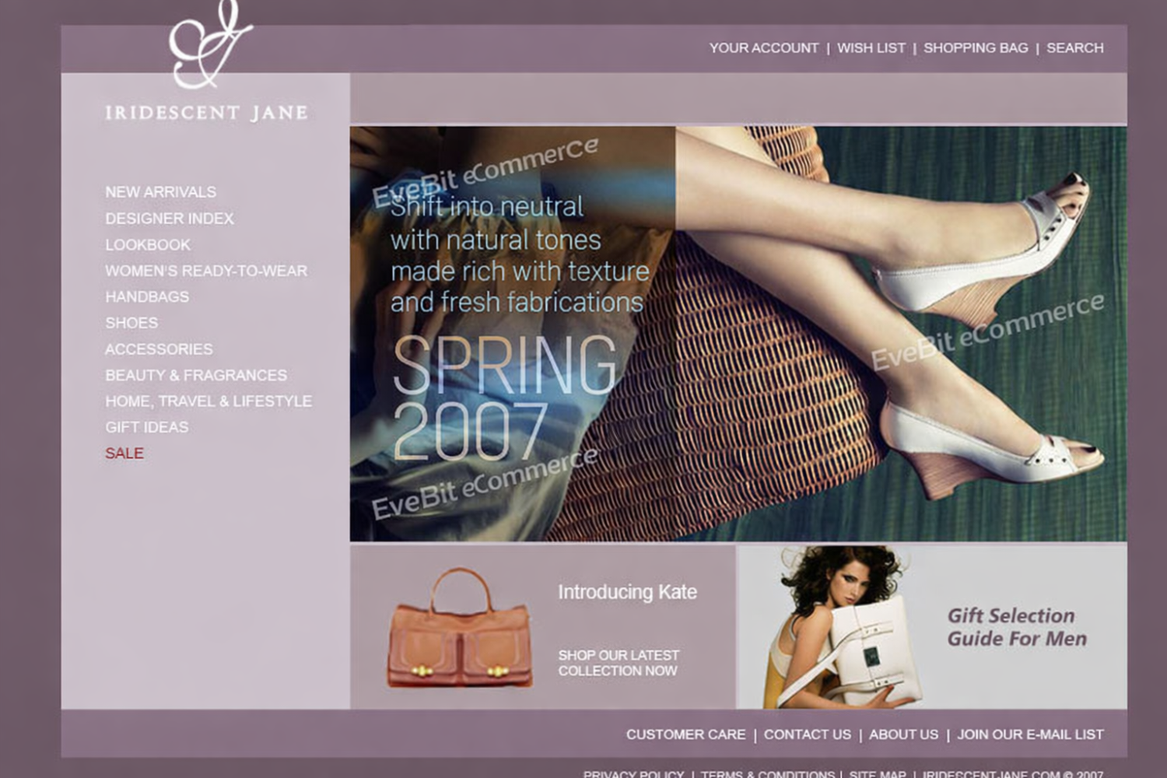Go to Designer Index

coord(170,219)
